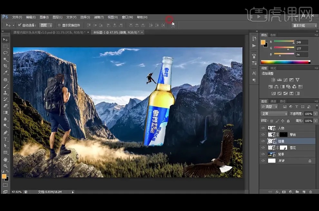The height and width of the screenshot is (211, 319).
Task: Click the R channel slider
Action: pyautogui.click(x=284, y=42)
